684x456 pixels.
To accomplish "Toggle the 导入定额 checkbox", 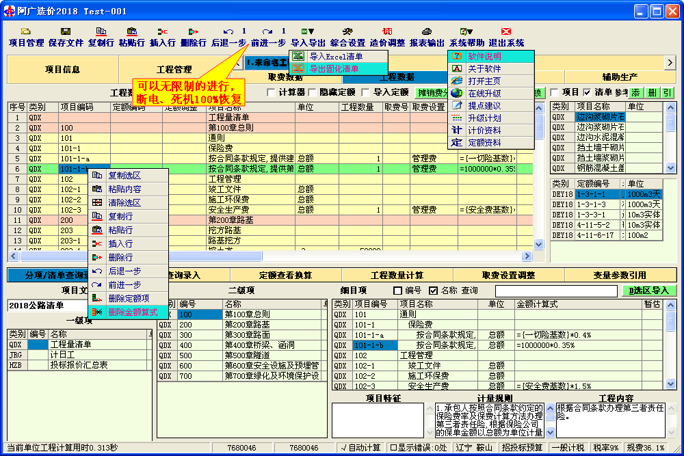I will (x=365, y=92).
